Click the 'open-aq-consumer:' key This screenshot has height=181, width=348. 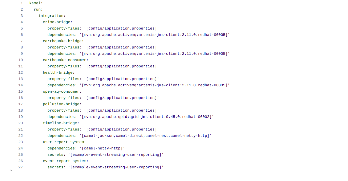point(62,91)
